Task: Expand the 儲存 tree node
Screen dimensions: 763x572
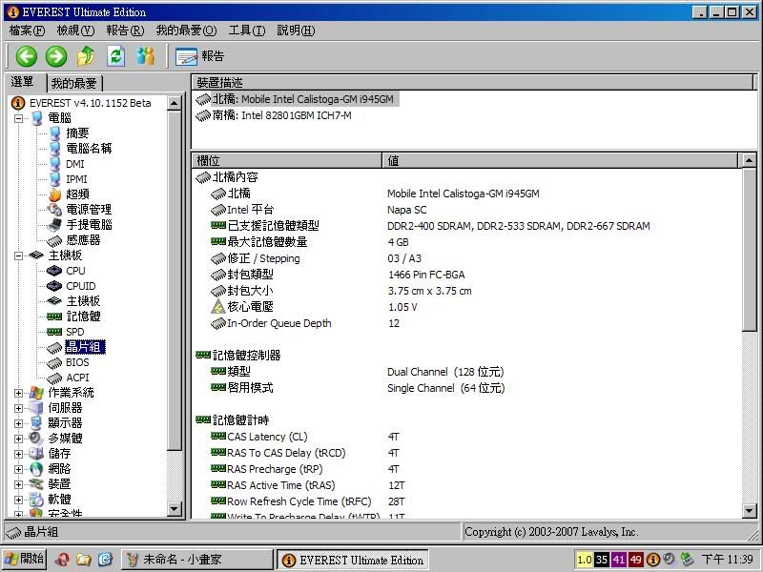Action: point(18,454)
